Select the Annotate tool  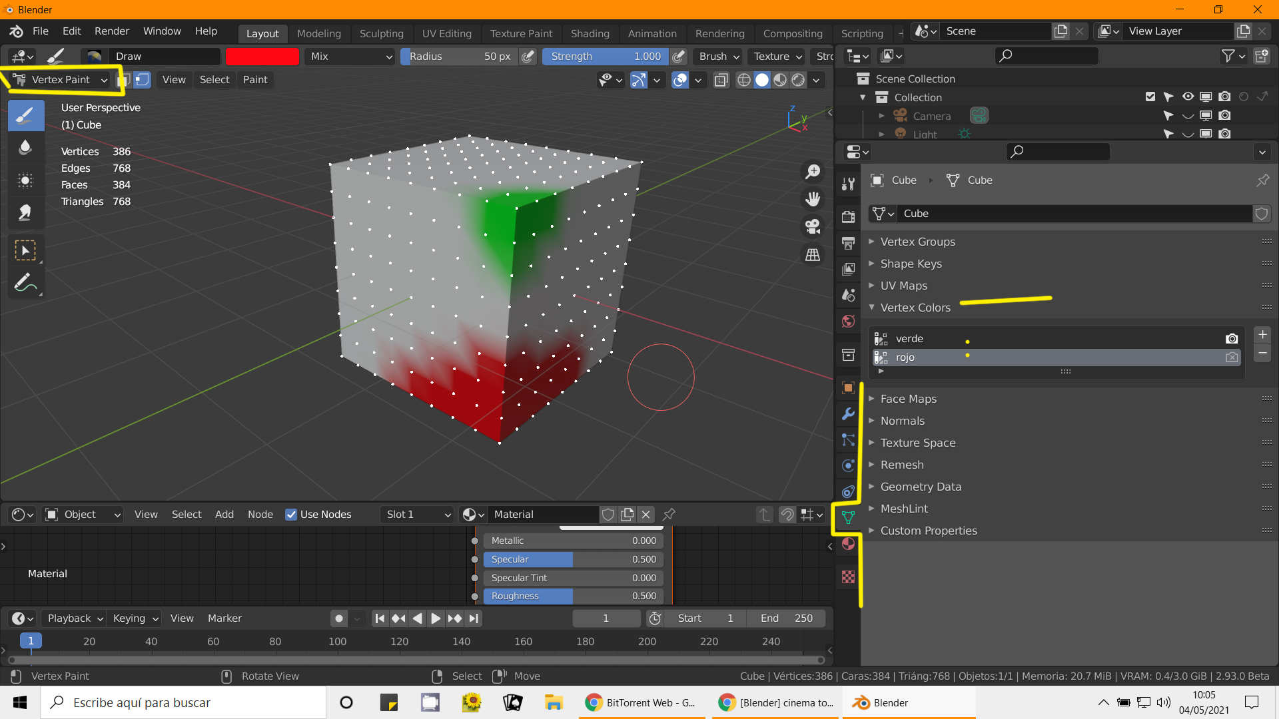[25, 283]
